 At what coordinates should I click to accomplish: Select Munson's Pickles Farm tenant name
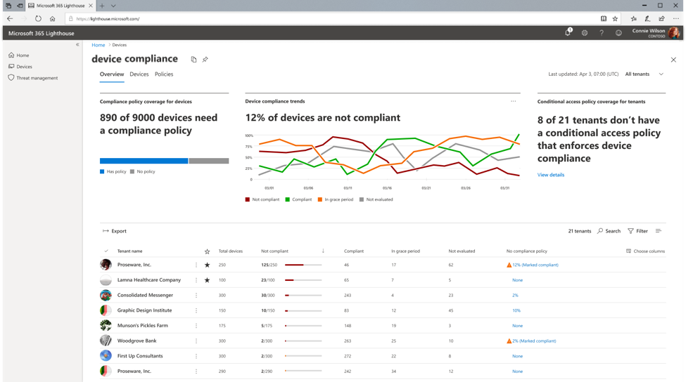142,326
